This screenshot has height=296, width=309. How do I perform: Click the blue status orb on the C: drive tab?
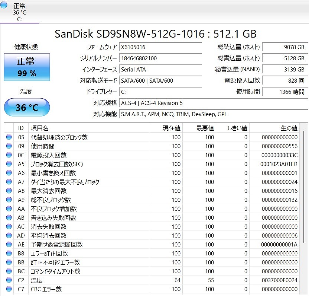pyautogui.click(x=4, y=4)
